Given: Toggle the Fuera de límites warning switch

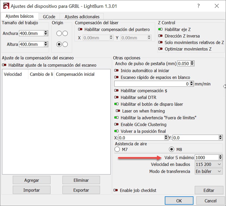Looking at the screenshot, I should pyautogui.click(x=116, y=118).
